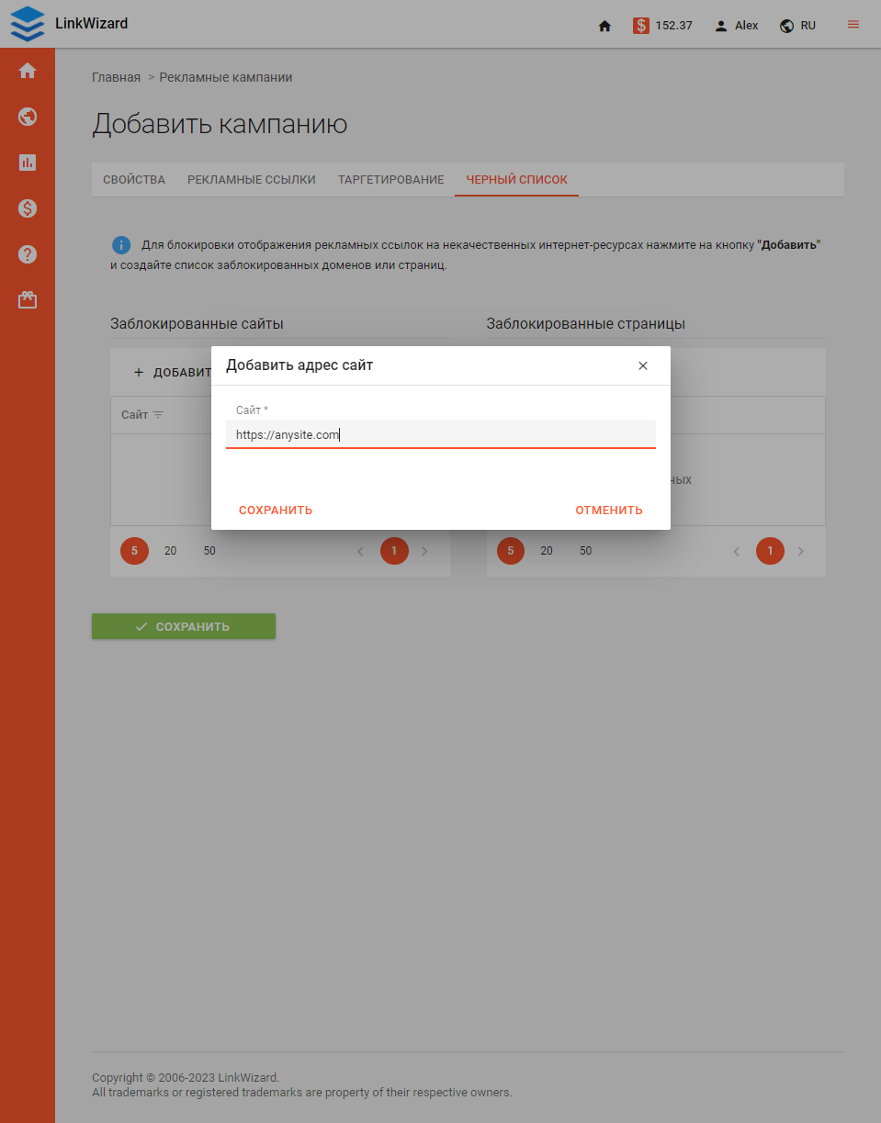Select page size 50 for blocked pages
This screenshot has width=881, height=1123.
coord(585,551)
